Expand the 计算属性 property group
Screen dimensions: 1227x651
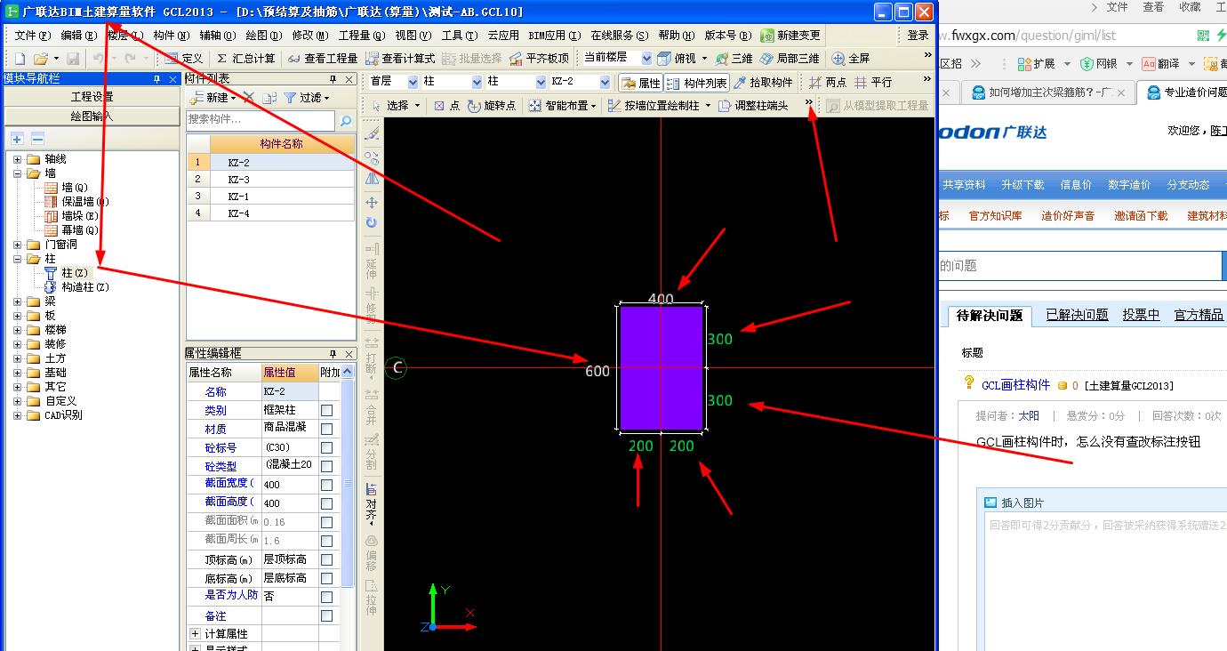195,634
